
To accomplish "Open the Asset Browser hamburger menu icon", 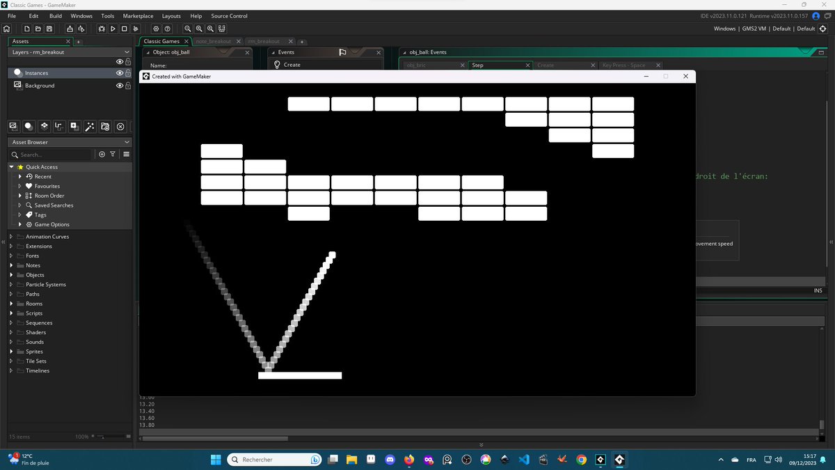I will pos(126,154).
